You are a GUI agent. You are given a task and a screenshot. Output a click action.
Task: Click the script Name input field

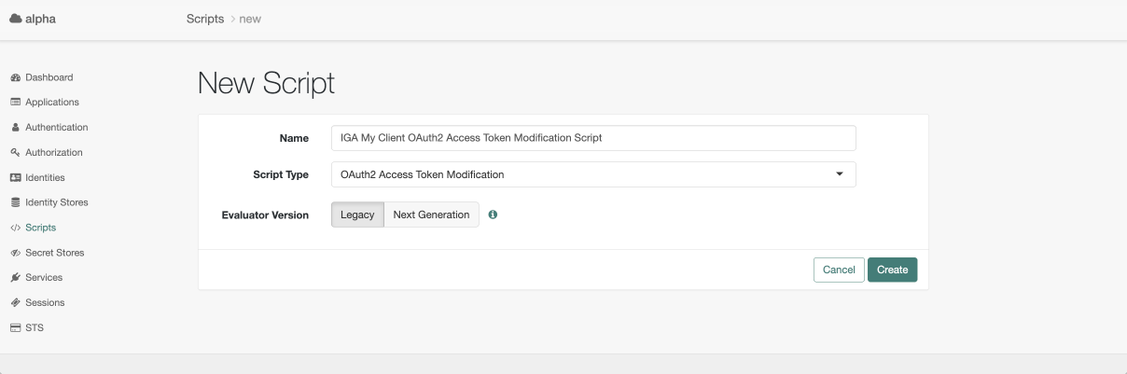tap(593, 138)
